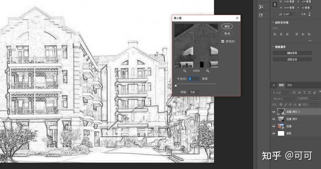Click the 100% zoom level text
Viewport: 321px width, 169px height.
coord(196,71)
